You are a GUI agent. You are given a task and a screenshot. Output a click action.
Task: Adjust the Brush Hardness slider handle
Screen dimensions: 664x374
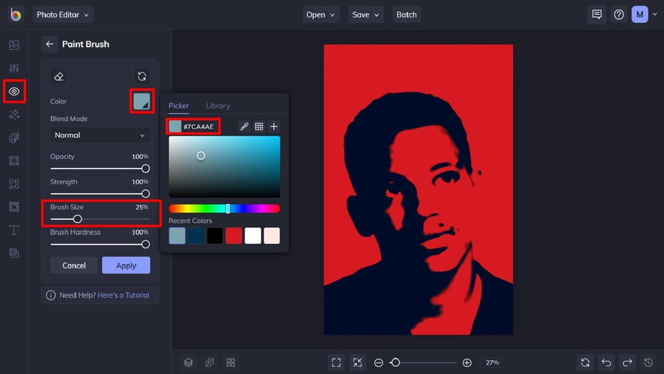pyautogui.click(x=145, y=245)
